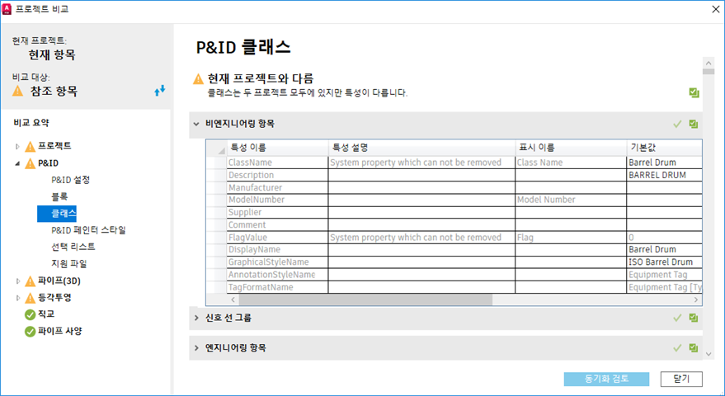Sort by 특성 설명 column header
The image size is (725, 396).
pyautogui.click(x=421, y=148)
